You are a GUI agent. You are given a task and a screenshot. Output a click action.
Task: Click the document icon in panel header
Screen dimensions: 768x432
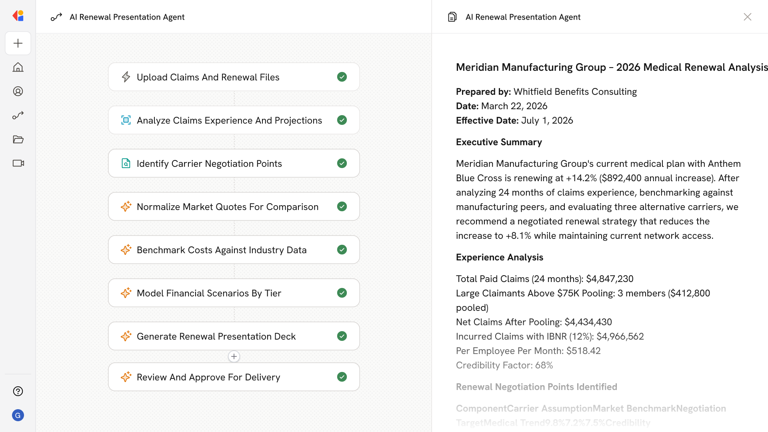452,17
